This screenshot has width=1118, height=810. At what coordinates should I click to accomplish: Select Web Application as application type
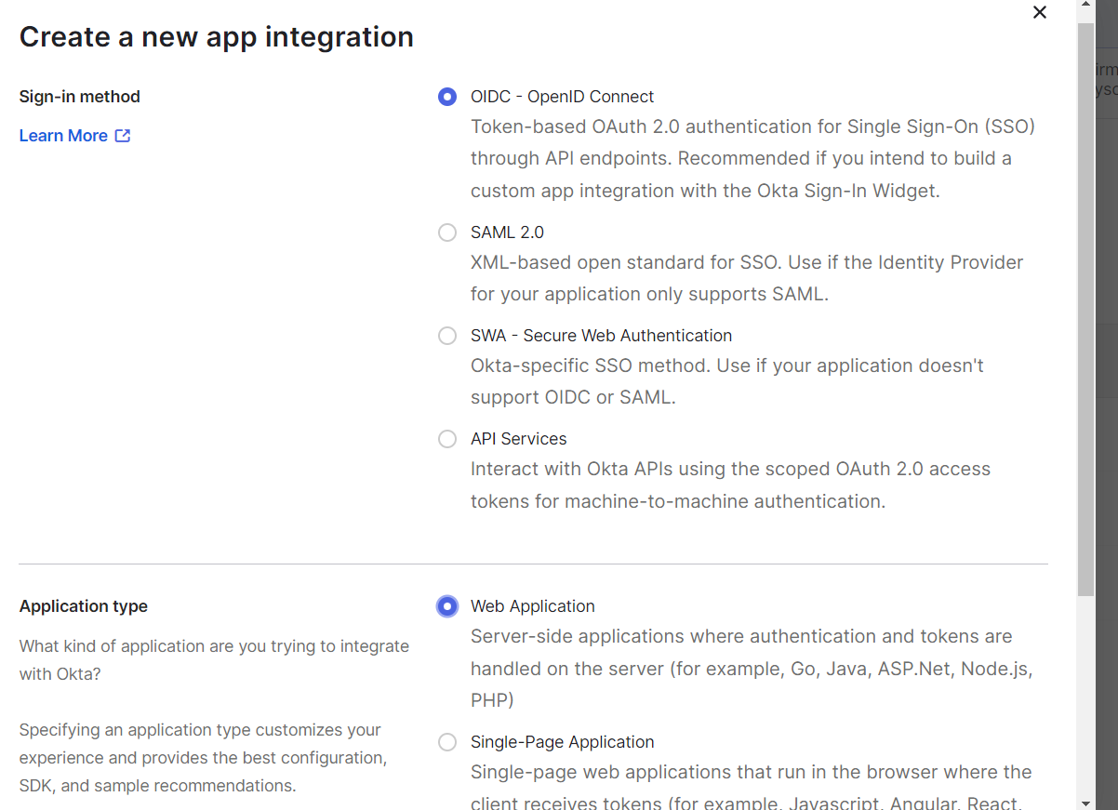[447, 606]
